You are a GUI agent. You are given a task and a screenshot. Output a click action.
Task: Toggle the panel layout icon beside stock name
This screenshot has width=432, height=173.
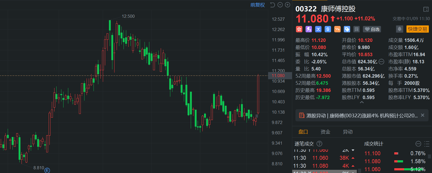(x=426, y=9)
